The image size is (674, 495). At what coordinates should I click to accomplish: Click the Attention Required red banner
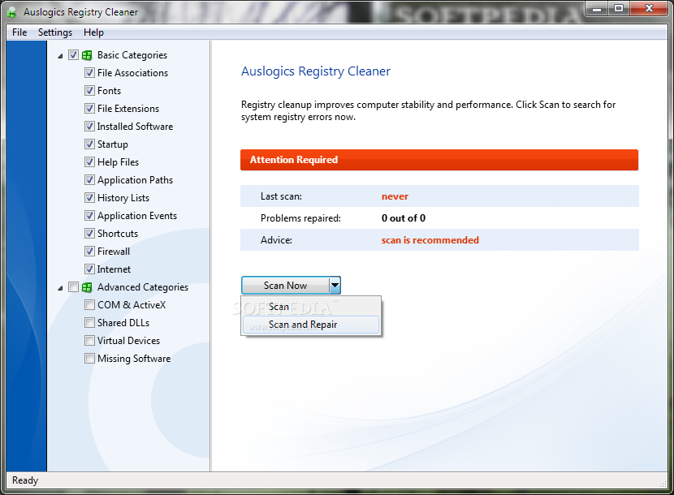[x=439, y=160]
